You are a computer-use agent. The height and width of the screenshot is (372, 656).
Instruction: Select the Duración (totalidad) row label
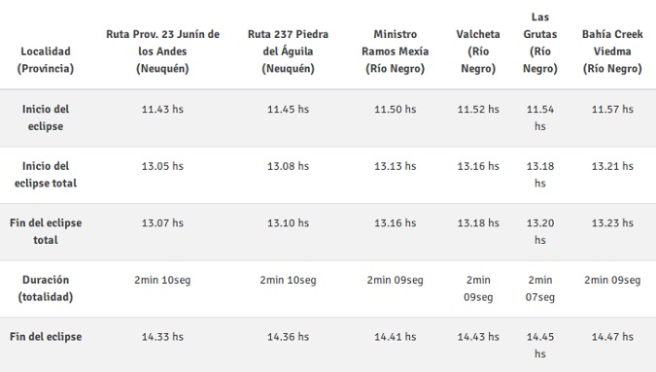(x=46, y=288)
